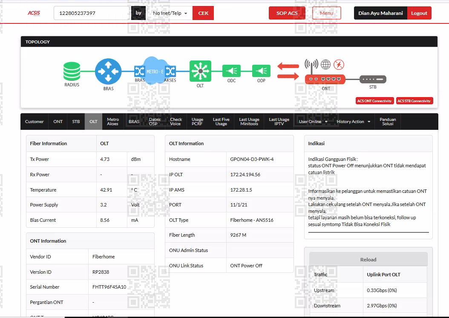Select the square BRAS switch icon beside the cloud
449x318 pixels.
click(139, 71)
